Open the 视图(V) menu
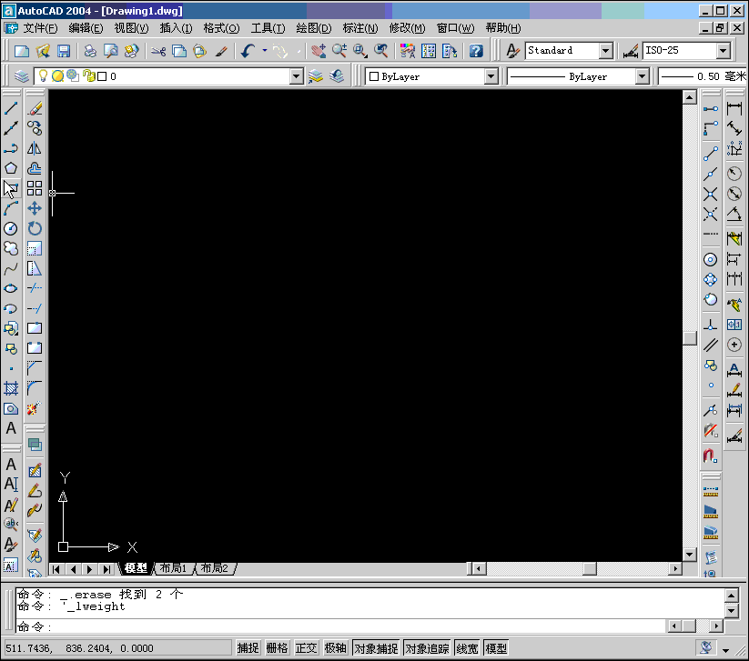Image resolution: width=749 pixels, height=661 pixels. coord(131,28)
